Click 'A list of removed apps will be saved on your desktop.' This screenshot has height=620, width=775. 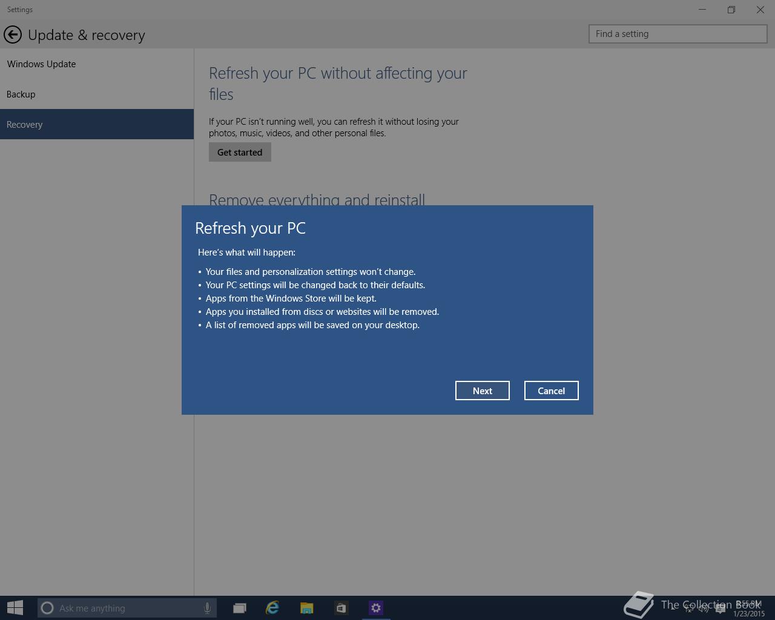(312, 325)
